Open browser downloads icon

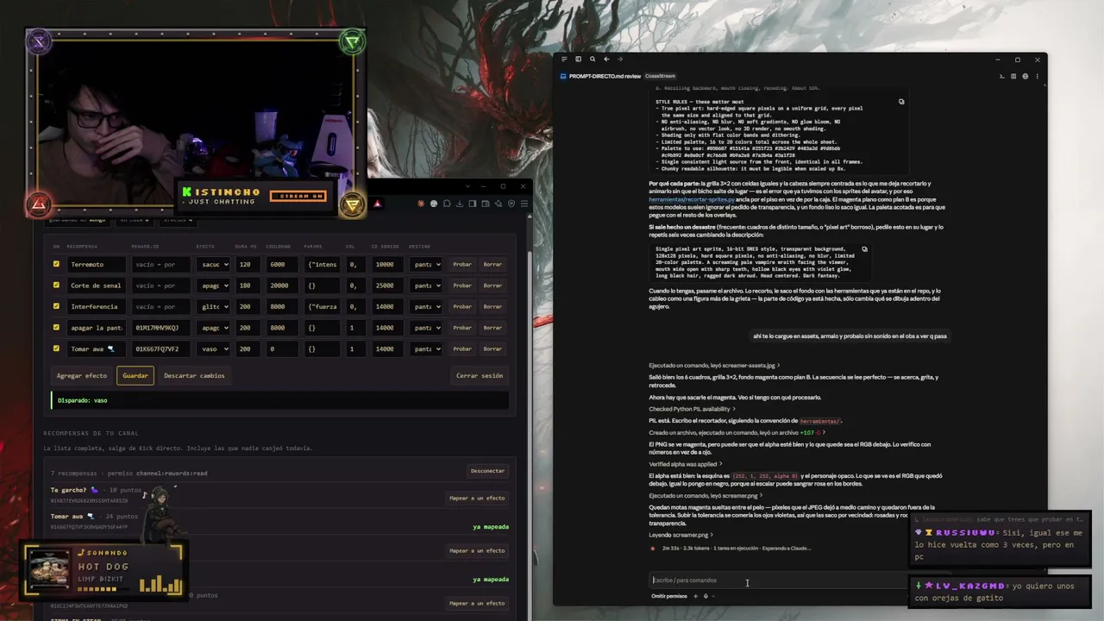tap(460, 204)
